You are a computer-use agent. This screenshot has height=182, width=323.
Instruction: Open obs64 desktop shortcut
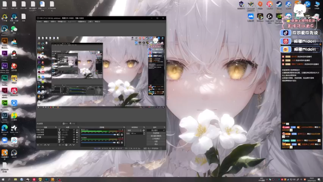(14, 153)
